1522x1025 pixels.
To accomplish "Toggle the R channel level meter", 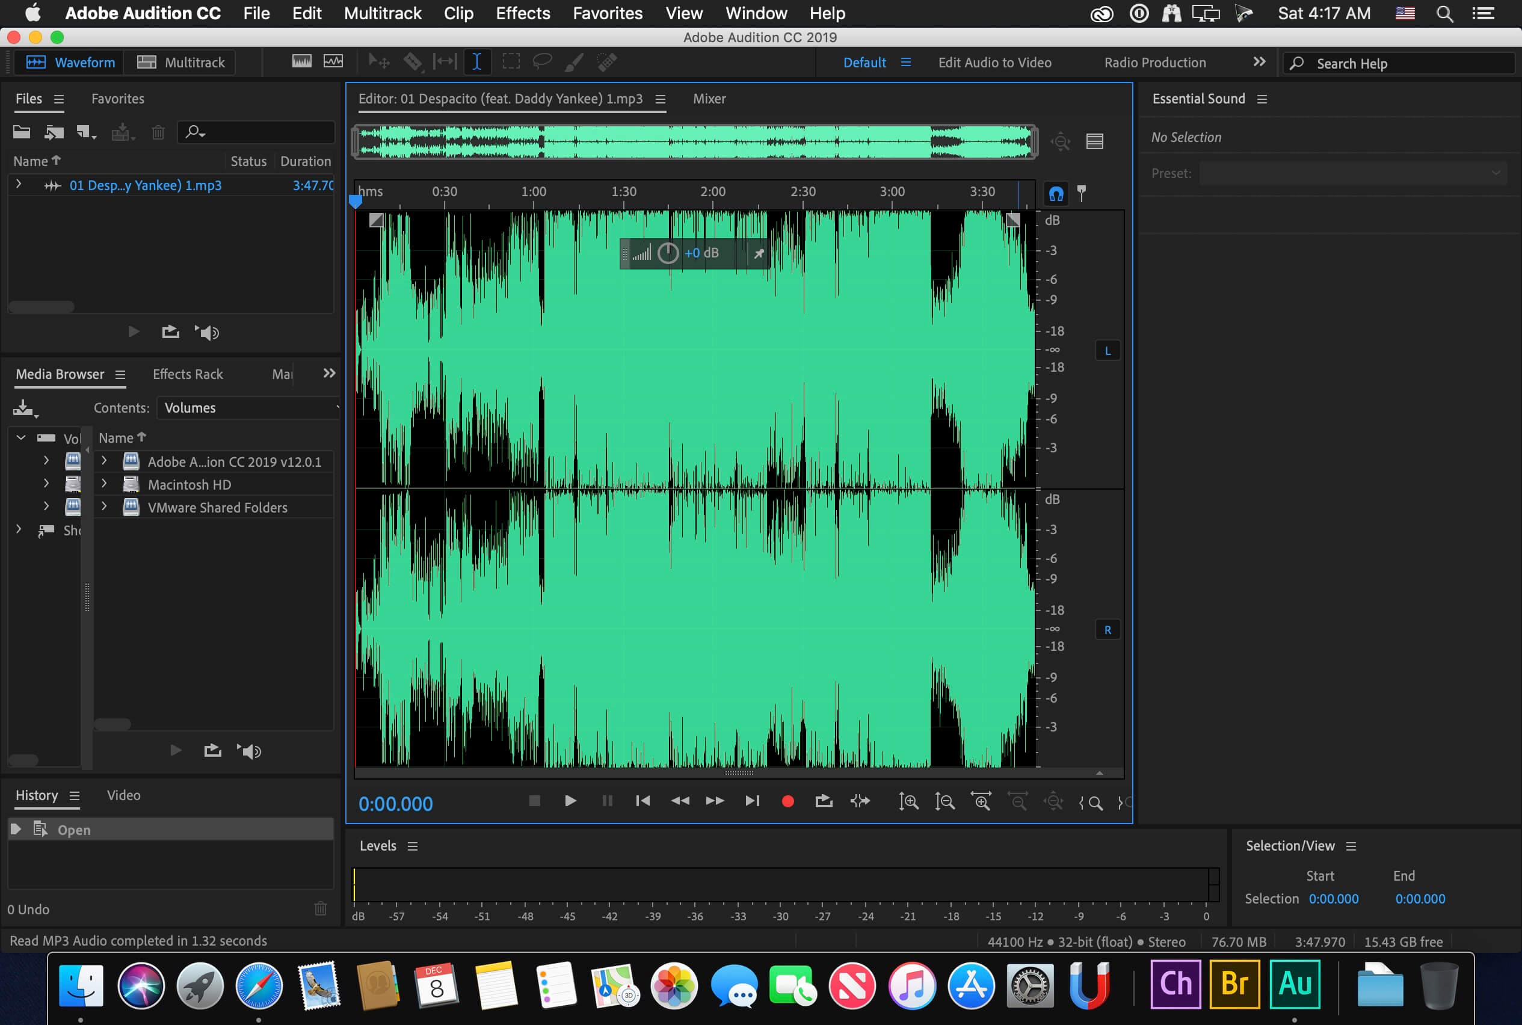I will point(1107,629).
